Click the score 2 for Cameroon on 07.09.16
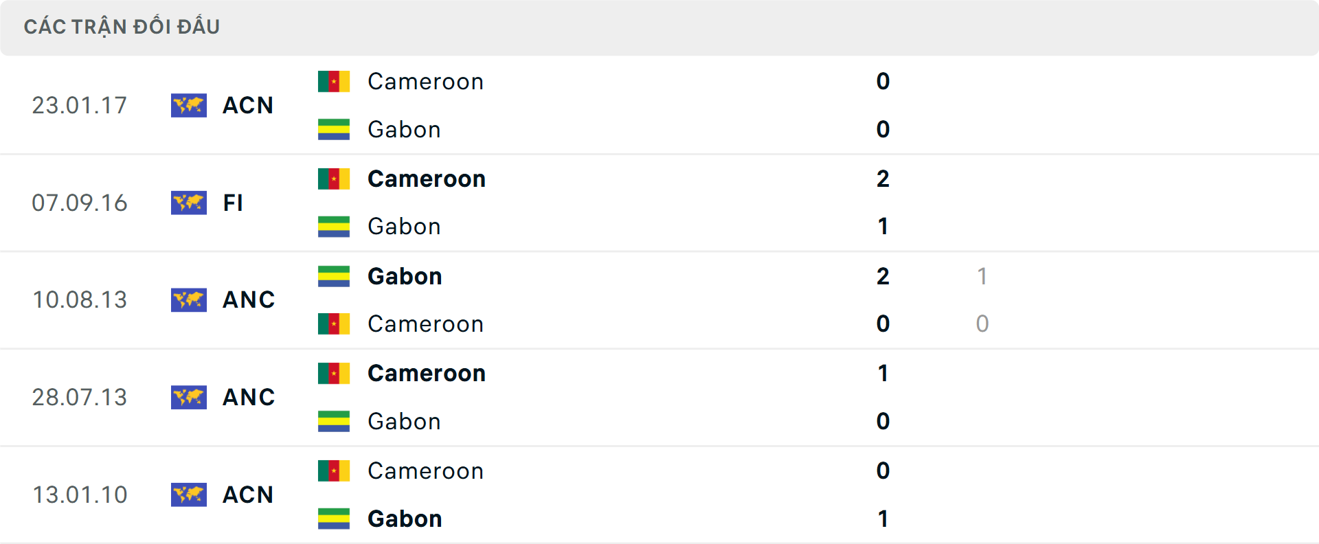This screenshot has width=1319, height=544. (883, 179)
